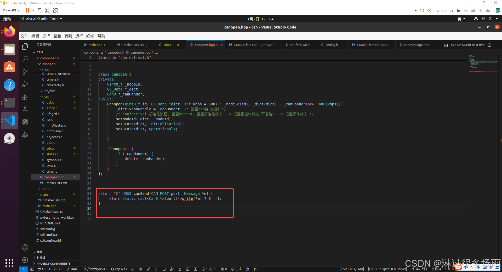Open the ESP-IDF Explorer view icon
Image resolution: width=502 pixels, height=272 pixels.
point(25,122)
